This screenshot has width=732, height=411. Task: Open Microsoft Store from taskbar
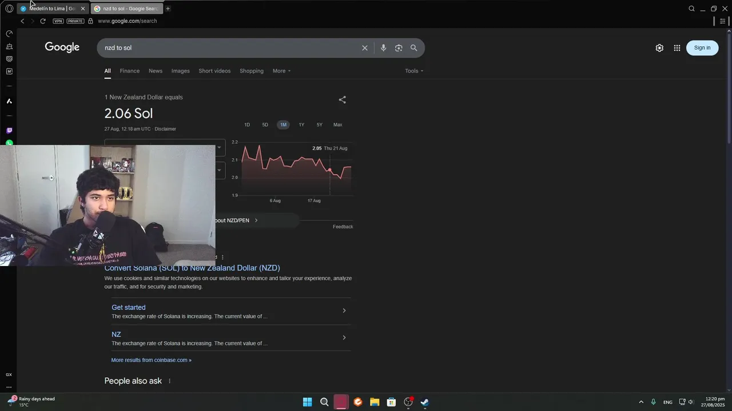391,402
